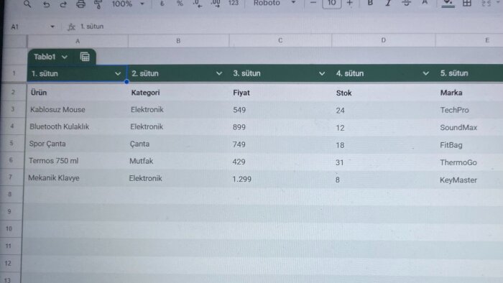This screenshot has height=283, width=503.
Task: Select the SoundMax brand cell
Action: pyautogui.click(x=469, y=128)
